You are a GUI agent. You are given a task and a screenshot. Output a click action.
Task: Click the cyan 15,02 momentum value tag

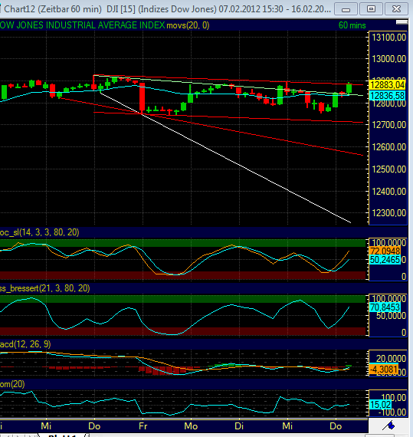click(381, 404)
